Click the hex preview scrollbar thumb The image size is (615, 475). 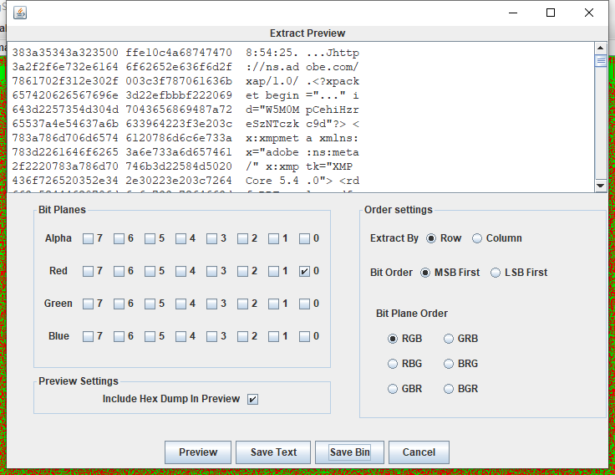[x=601, y=61]
